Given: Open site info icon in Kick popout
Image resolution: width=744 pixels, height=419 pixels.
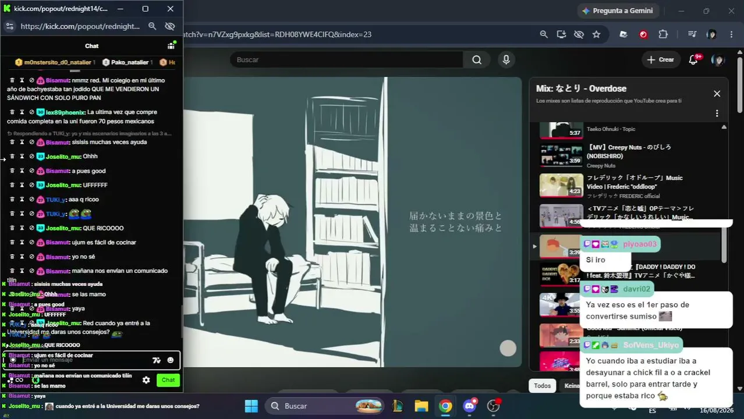Looking at the screenshot, I should 9,26.
